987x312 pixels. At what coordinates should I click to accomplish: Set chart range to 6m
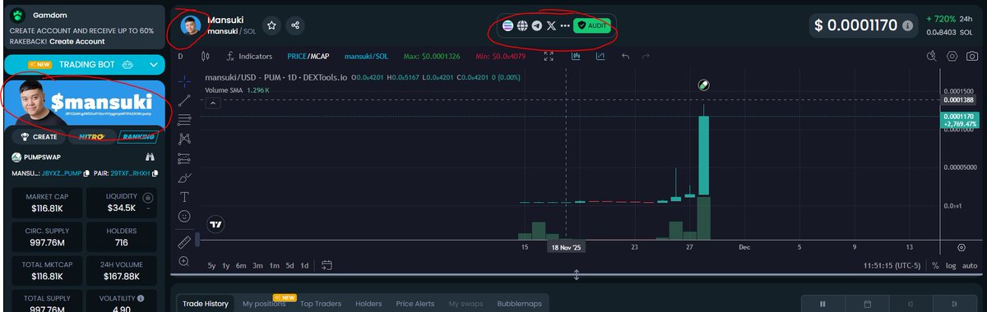pos(242,265)
